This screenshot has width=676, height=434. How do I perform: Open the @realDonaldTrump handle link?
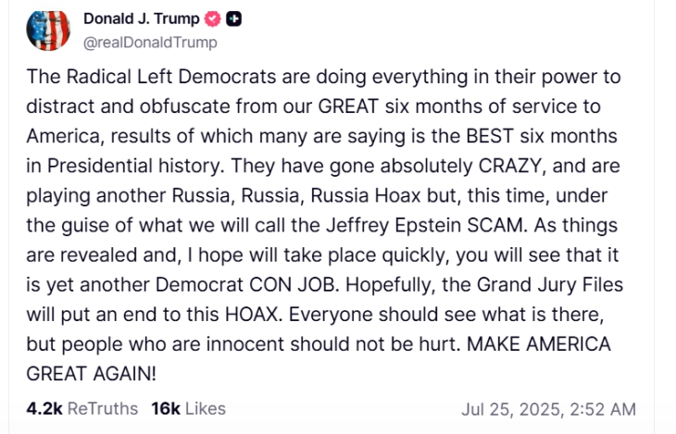tap(151, 42)
